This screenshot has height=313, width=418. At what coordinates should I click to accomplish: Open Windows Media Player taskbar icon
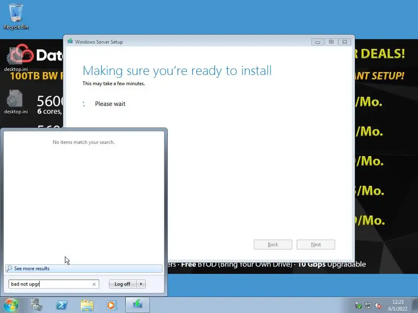pos(111,305)
